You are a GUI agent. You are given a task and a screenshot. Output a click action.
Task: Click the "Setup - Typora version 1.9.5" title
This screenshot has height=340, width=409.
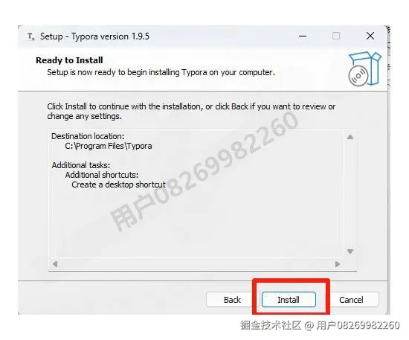94,36
